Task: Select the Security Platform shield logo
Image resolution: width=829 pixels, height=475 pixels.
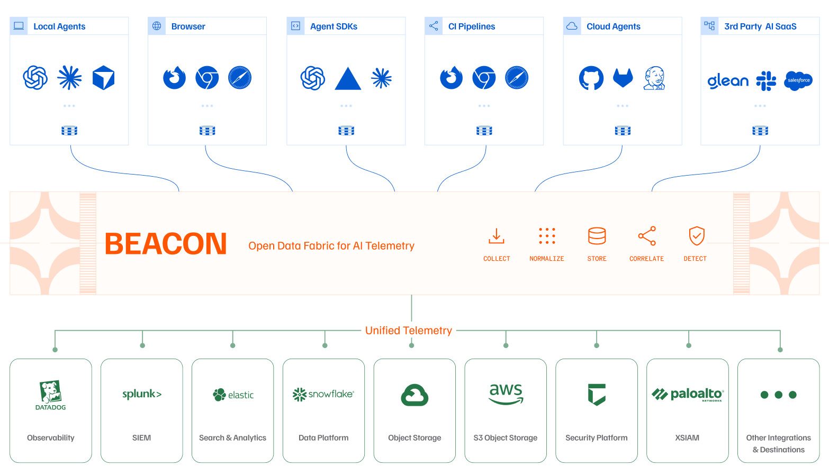Action: pos(597,395)
